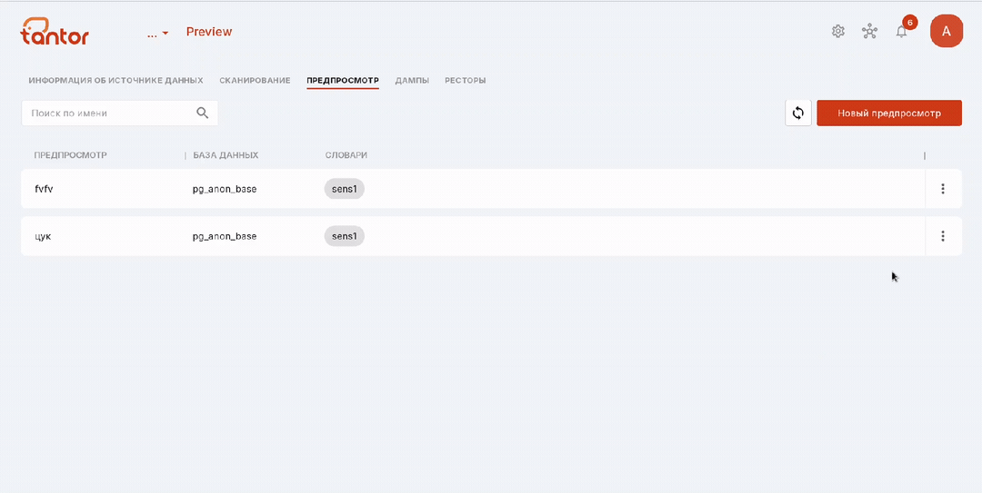Select the Предпросмотр tab
The width and height of the screenshot is (982, 493).
(x=343, y=81)
